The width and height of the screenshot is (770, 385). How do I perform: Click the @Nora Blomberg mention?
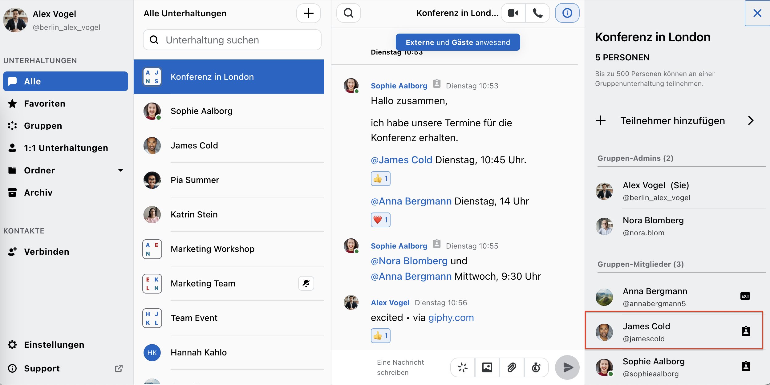pos(409,261)
